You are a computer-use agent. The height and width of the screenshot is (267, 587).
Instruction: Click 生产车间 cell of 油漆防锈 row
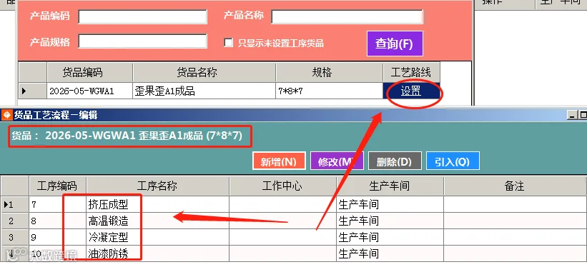click(390, 254)
